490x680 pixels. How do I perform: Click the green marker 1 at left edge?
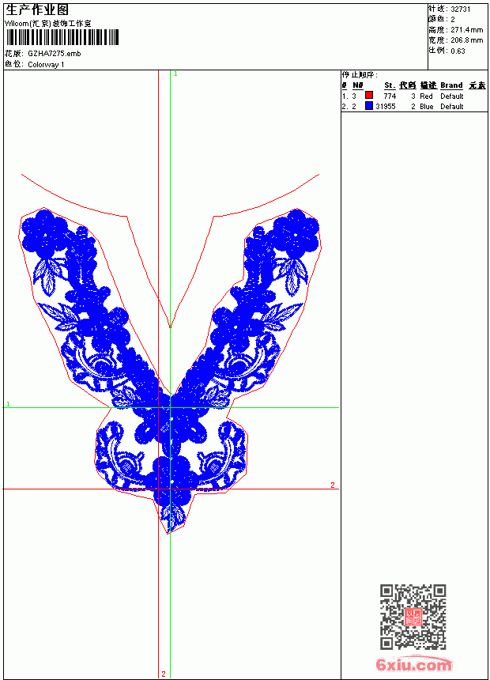pos(8,404)
